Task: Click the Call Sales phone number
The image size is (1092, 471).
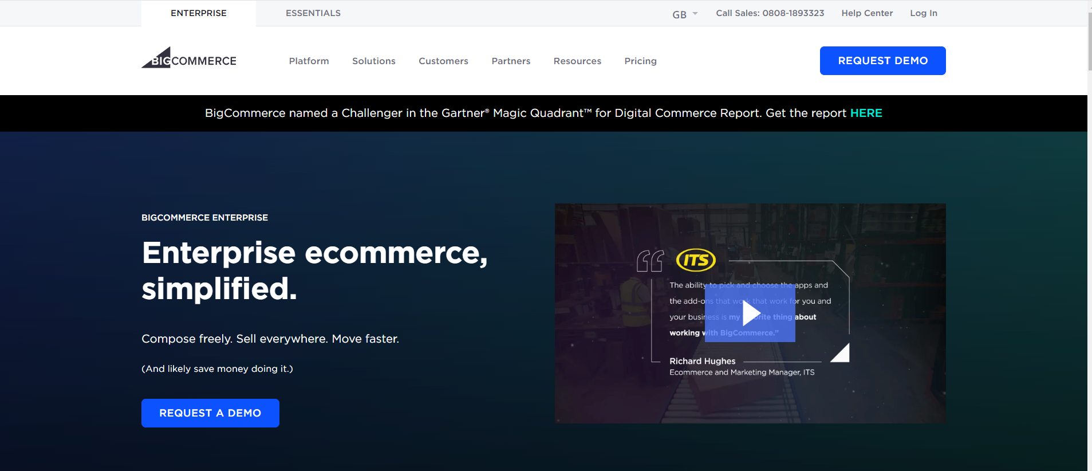Action: (770, 13)
